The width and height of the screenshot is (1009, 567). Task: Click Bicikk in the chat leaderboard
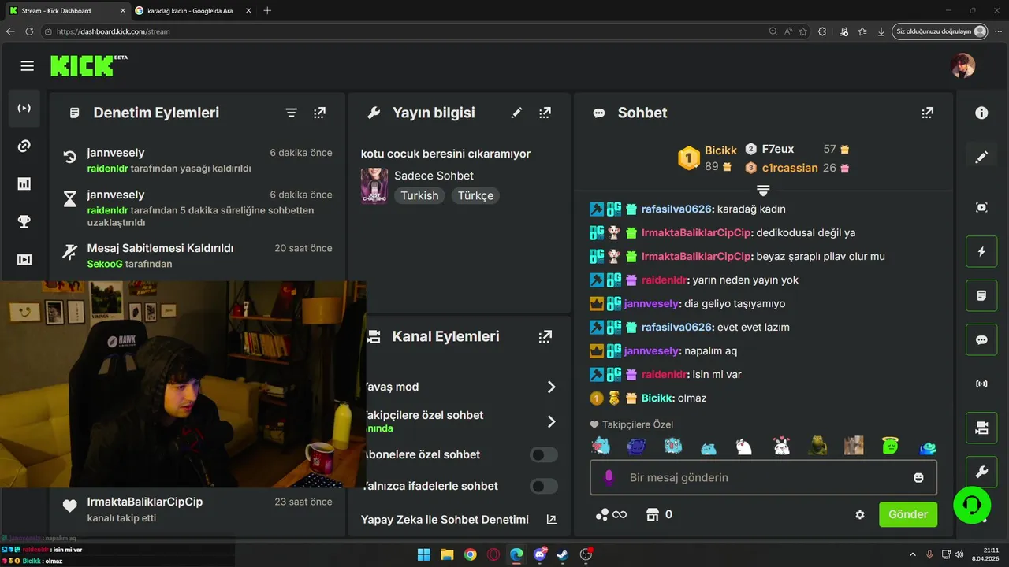(720, 150)
